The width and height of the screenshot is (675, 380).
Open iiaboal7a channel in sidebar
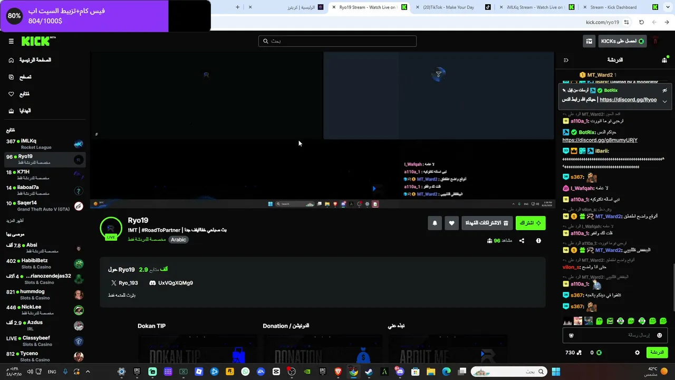coord(45,190)
